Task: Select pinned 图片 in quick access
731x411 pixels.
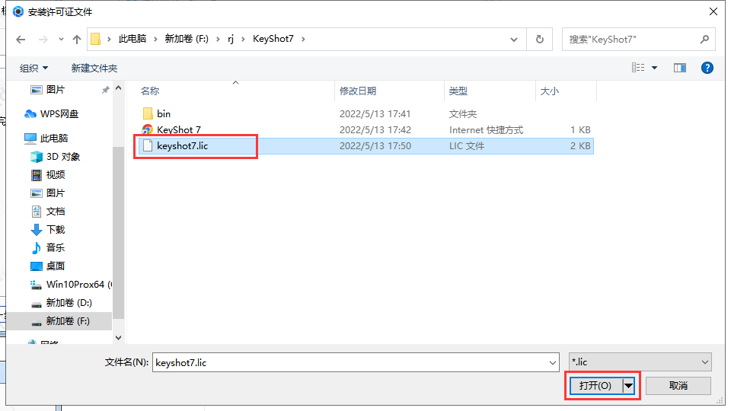Action: click(56, 90)
